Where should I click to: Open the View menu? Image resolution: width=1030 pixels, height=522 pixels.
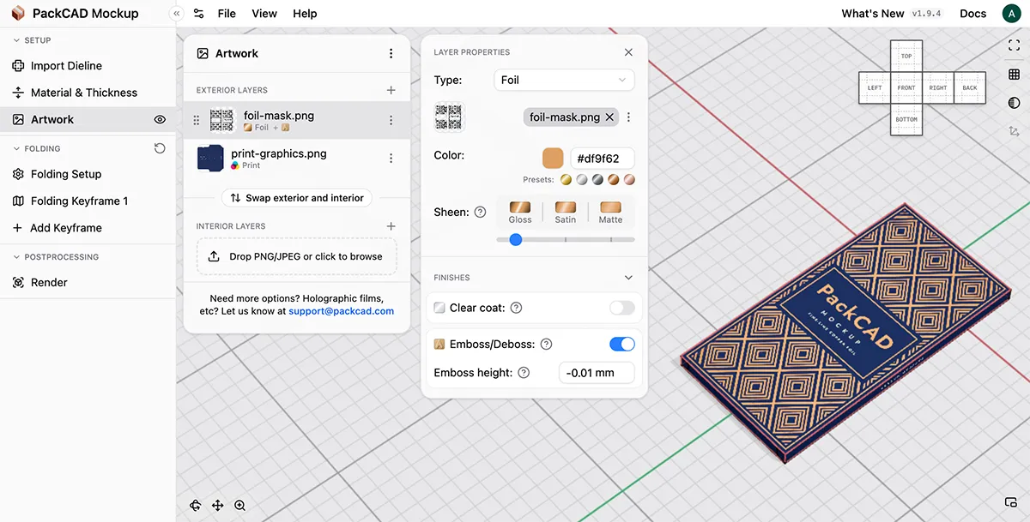coord(264,14)
